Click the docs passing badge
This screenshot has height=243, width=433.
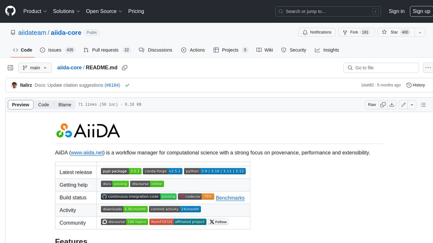pos(115,184)
